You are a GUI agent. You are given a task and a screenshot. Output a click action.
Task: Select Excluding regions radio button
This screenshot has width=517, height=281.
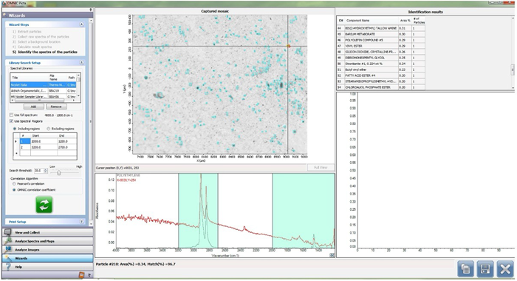pyautogui.click(x=49, y=129)
